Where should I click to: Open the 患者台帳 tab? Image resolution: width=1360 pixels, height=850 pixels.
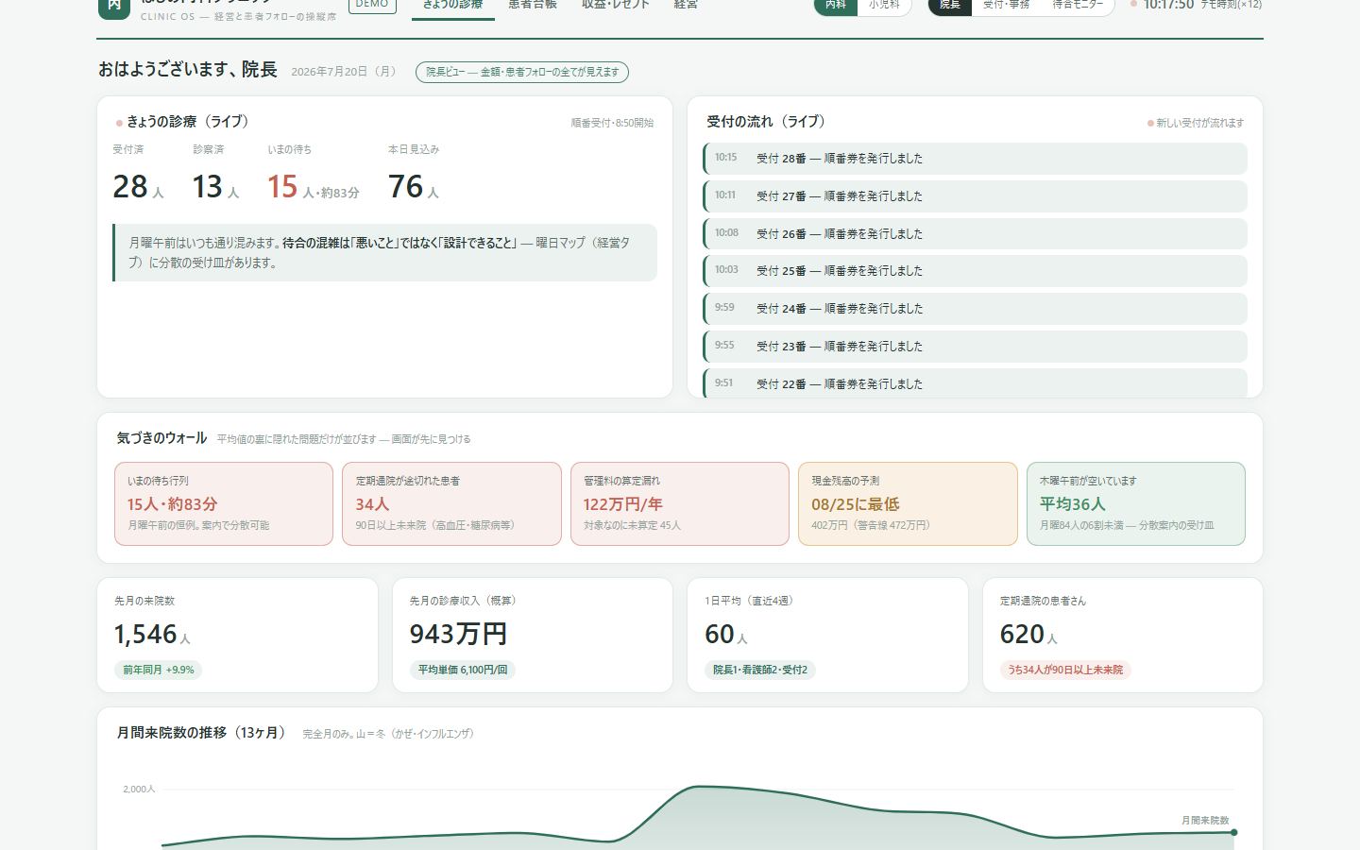[533, 6]
